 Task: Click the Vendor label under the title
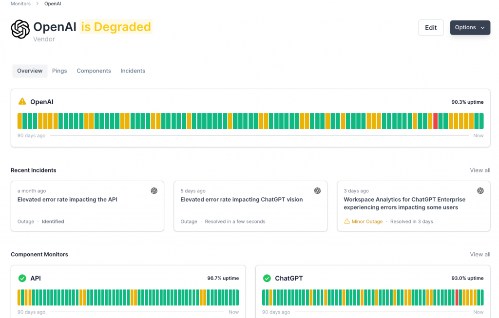point(44,39)
